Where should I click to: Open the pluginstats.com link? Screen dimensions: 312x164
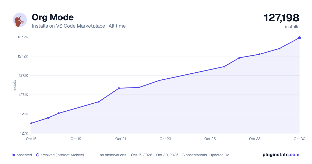281,155
